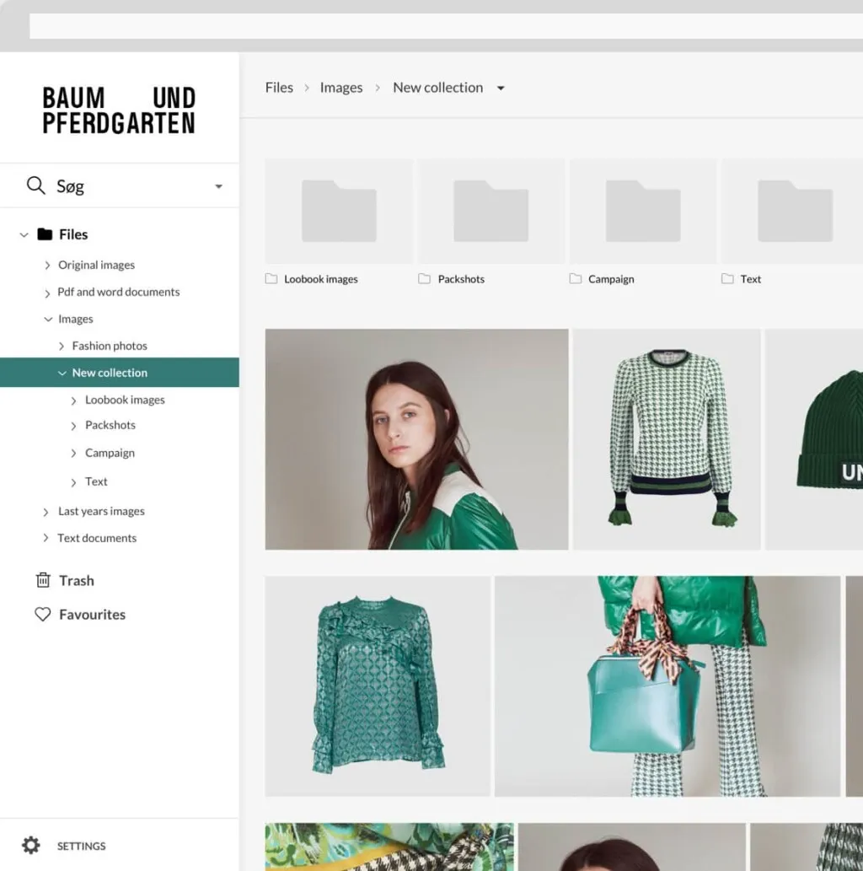Click the Favourites heart icon
Image resolution: width=863 pixels, height=871 pixels.
[43, 615]
